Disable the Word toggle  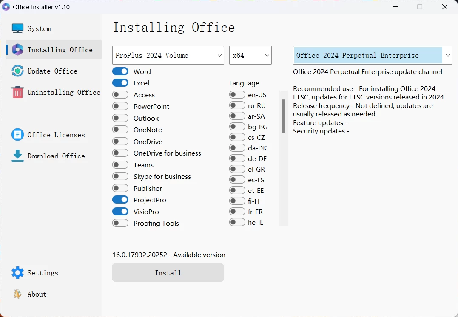pos(120,71)
